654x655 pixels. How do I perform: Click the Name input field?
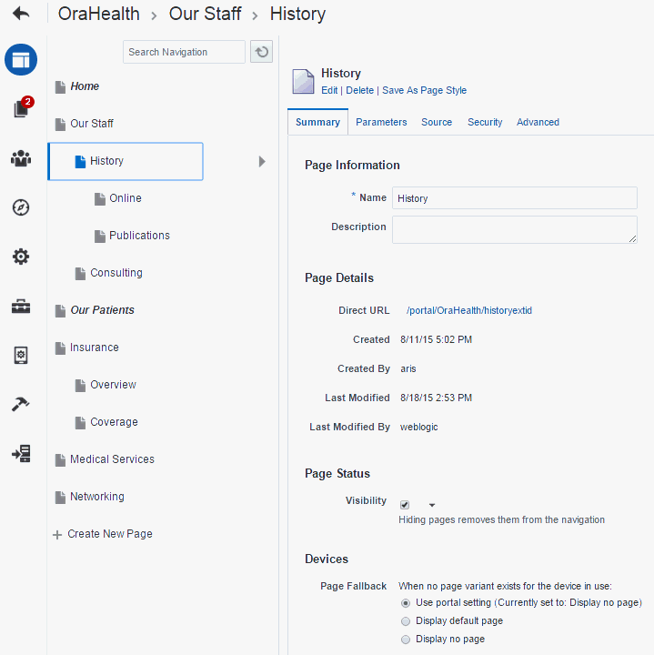click(x=515, y=198)
